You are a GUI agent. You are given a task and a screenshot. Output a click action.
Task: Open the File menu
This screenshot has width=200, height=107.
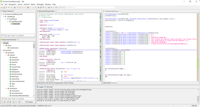pyautogui.click(x=2, y=4)
